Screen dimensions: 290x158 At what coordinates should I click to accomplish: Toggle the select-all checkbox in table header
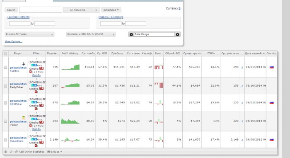pos(5,53)
